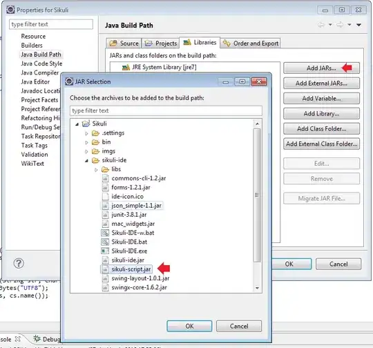Click Cancel in the Properties window
Screen dimensions: 373x348
click(338, 264)
